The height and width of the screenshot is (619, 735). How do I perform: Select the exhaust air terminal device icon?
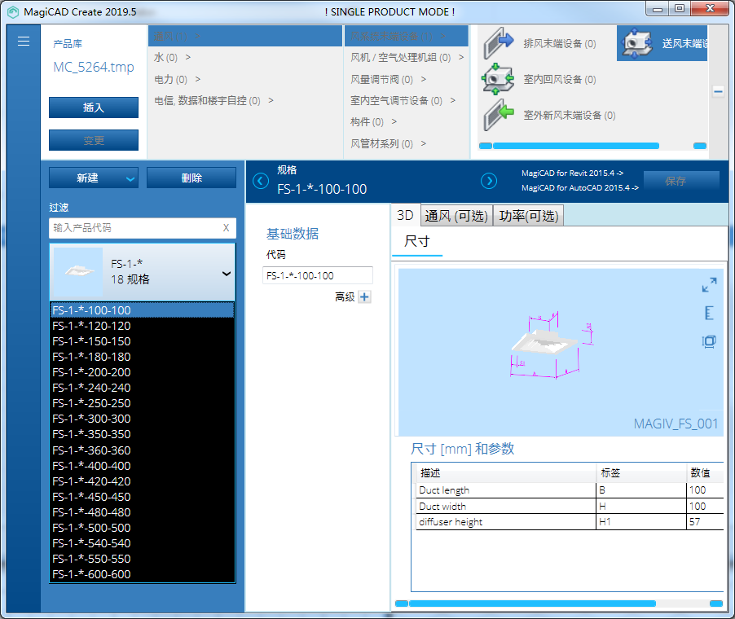click(x=498, y=43)
